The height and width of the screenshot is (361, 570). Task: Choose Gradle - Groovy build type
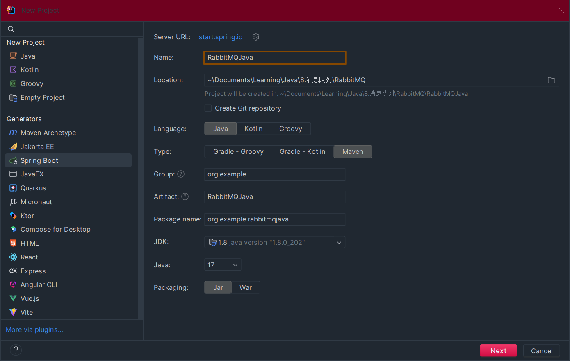(238, 151)
